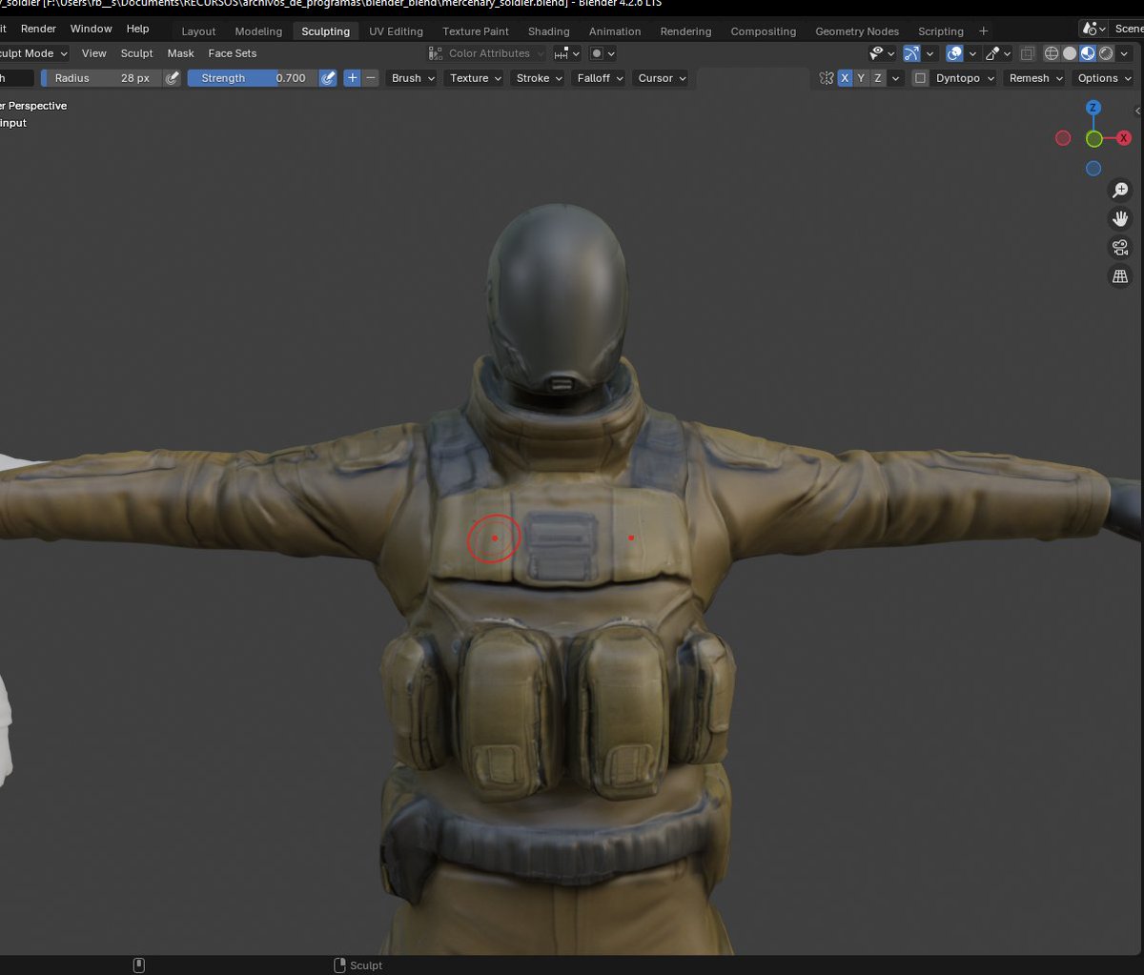Screen dimensions: 1144x975
Task: Toggle the camera view icon
Action: click(1120, 248)
